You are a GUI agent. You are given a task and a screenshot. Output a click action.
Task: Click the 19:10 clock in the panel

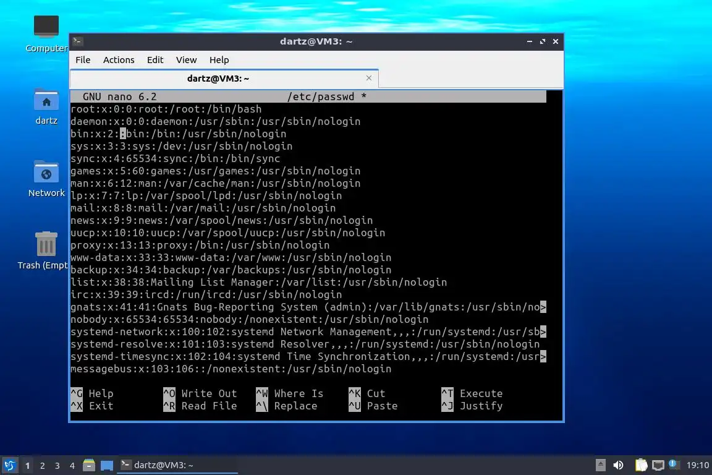[x=697, y=465]
